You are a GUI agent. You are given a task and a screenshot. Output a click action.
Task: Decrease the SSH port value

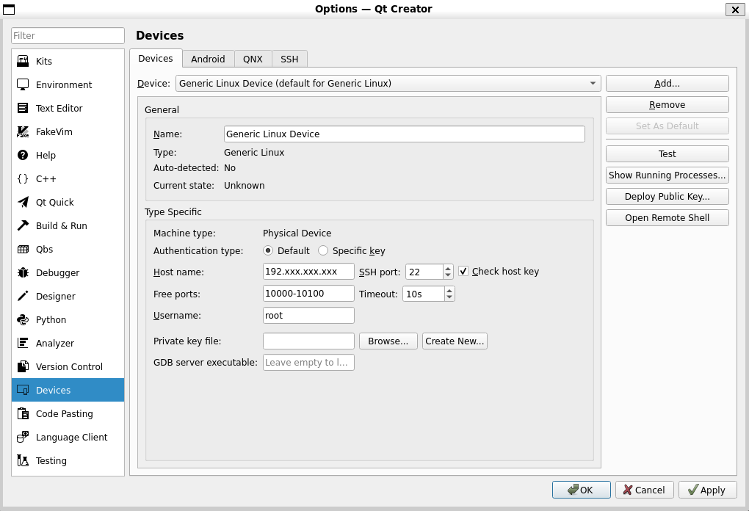(x=448, y=275)
